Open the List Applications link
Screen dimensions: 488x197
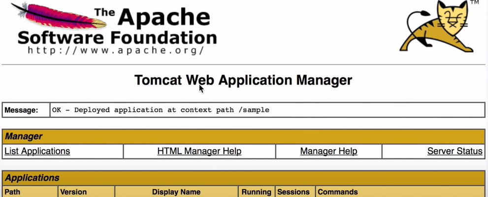point(37,151)
